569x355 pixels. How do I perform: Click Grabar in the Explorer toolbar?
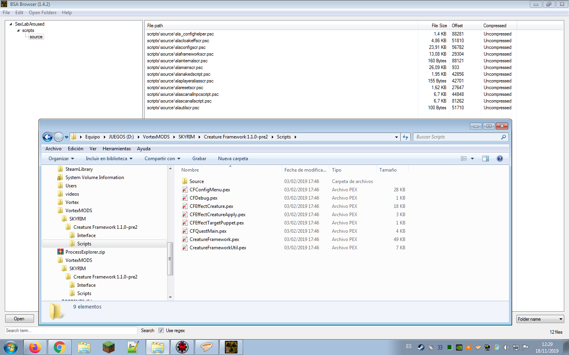(x=199, y=159)
